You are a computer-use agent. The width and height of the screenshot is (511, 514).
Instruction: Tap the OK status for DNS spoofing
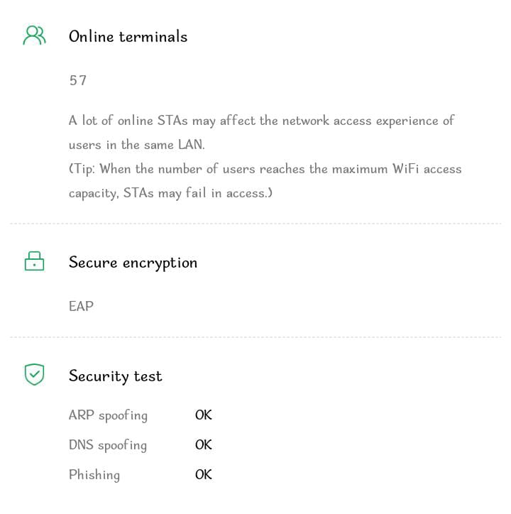tap(204, 445)
